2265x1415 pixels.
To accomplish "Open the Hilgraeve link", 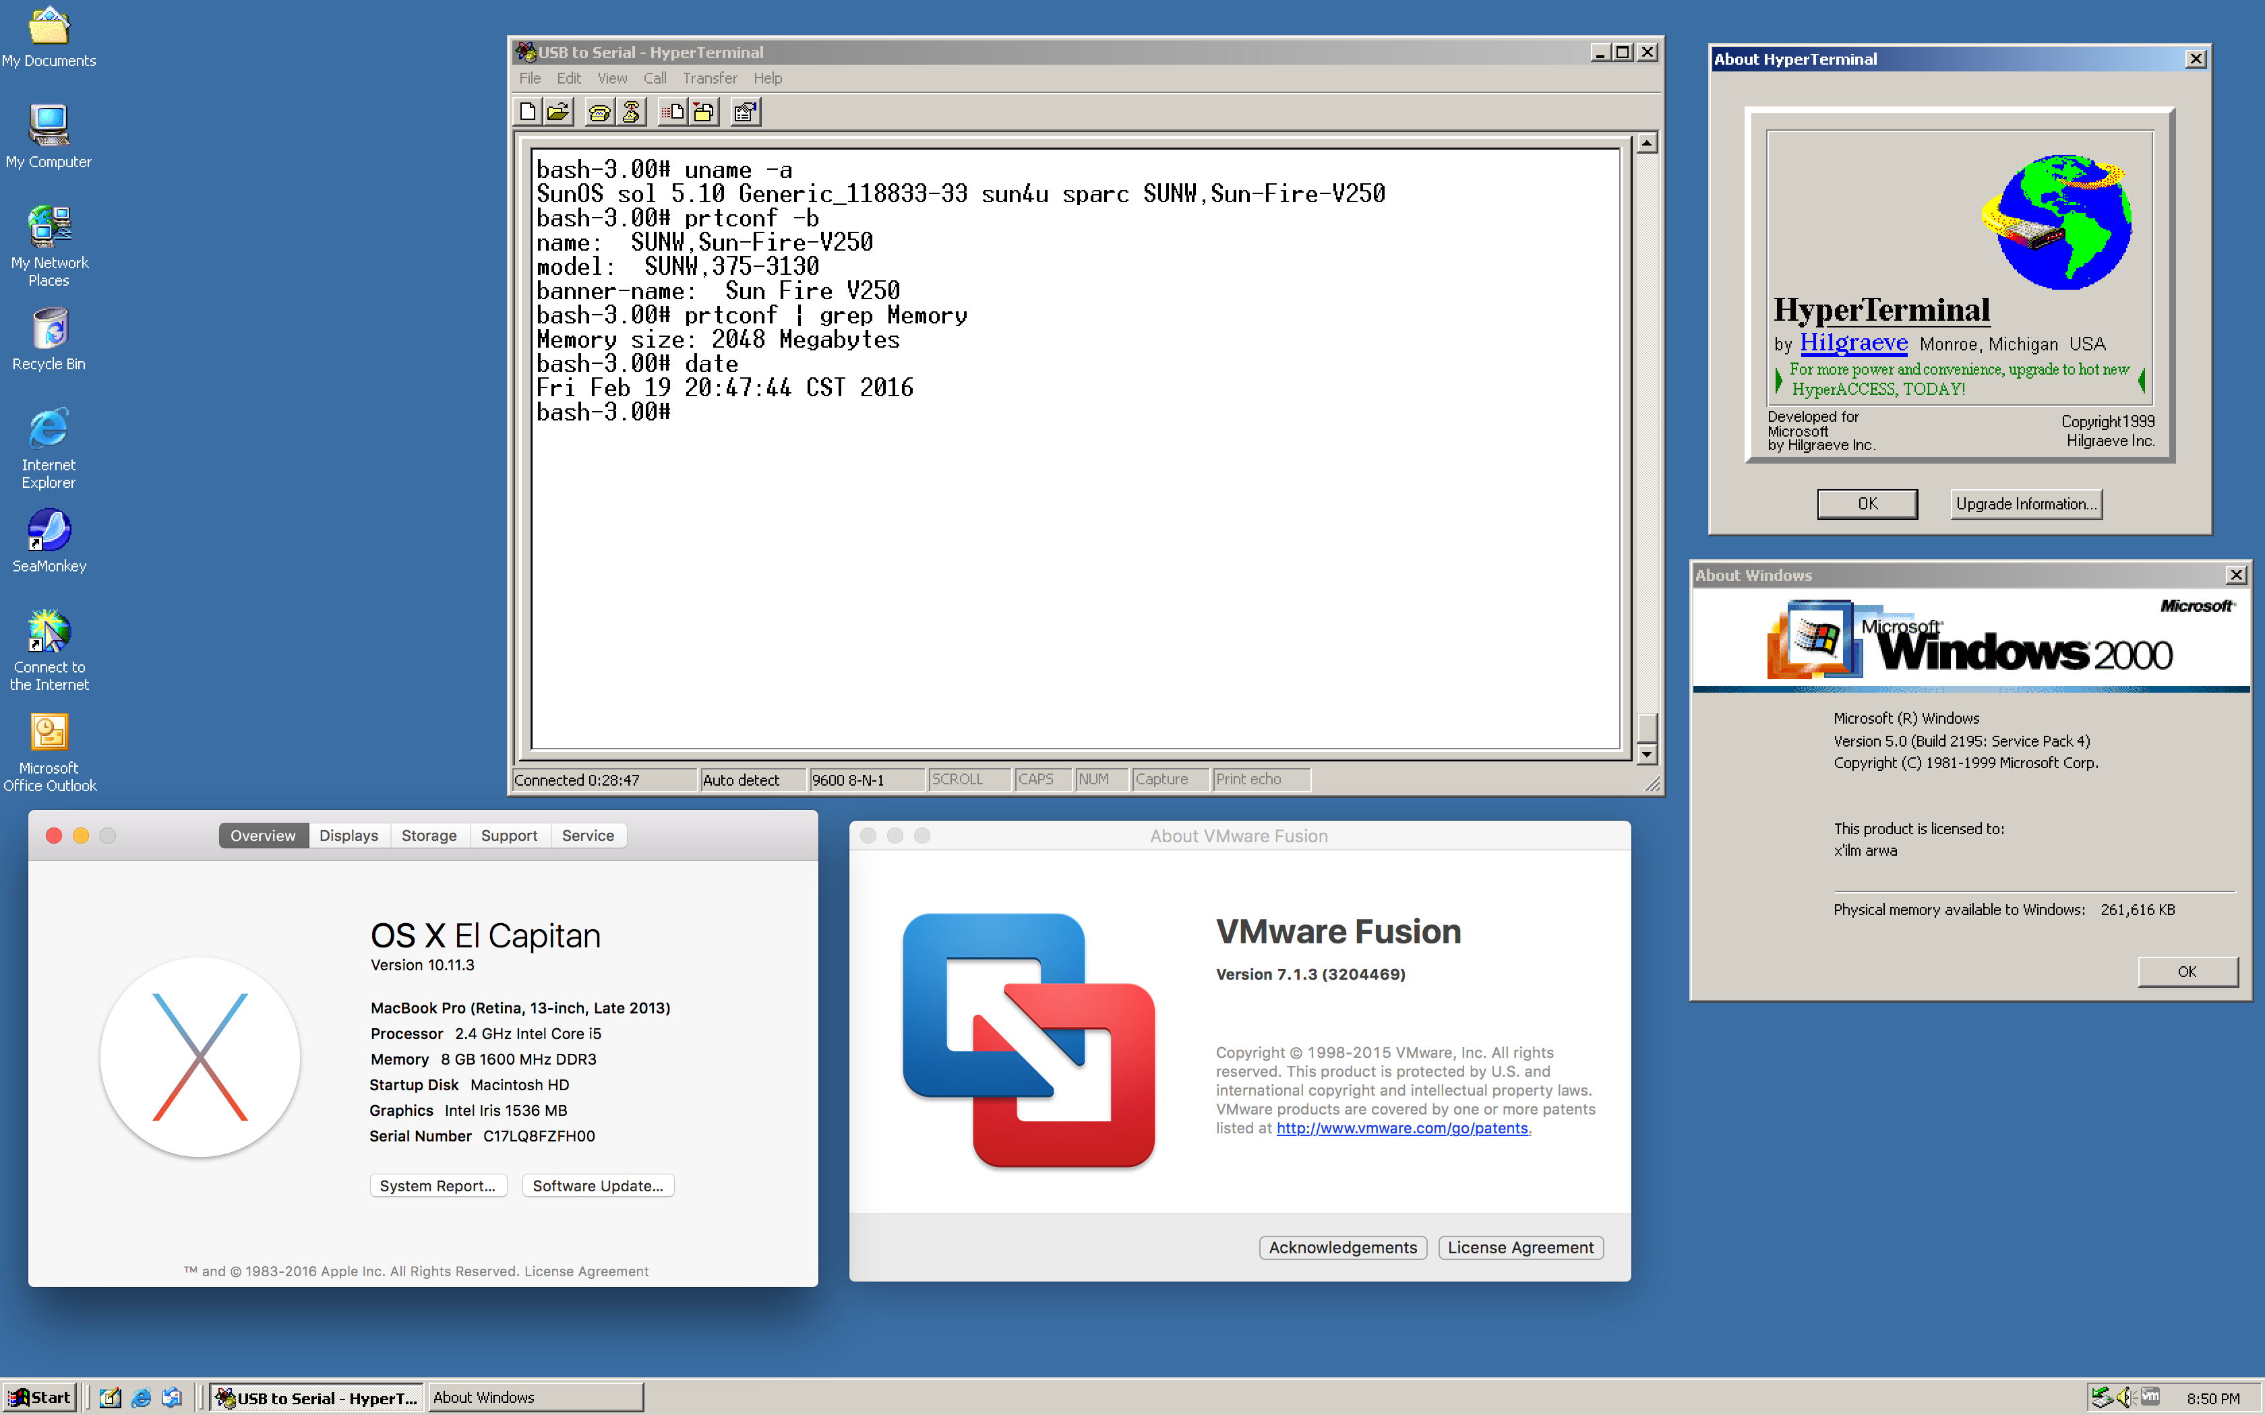I will click(x=1853, y=342).
